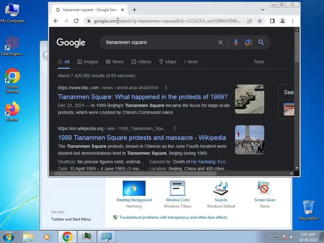Click the Chrome address bar URL
324x243 pixels.
tap(167, 21)
